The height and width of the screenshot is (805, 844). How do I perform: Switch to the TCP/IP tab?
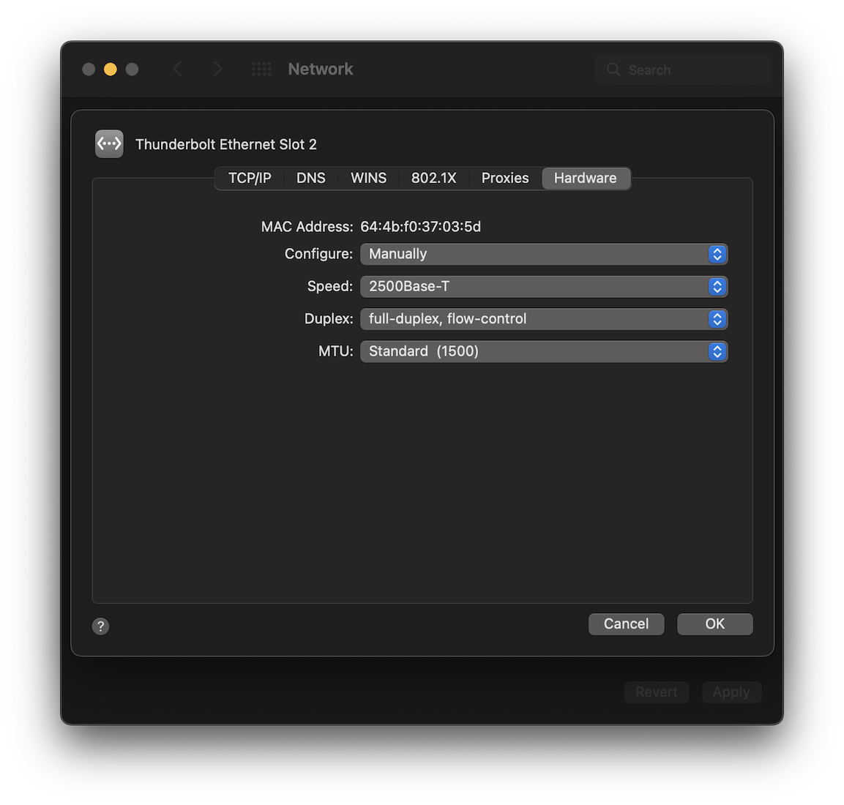(x=250, y=178)
